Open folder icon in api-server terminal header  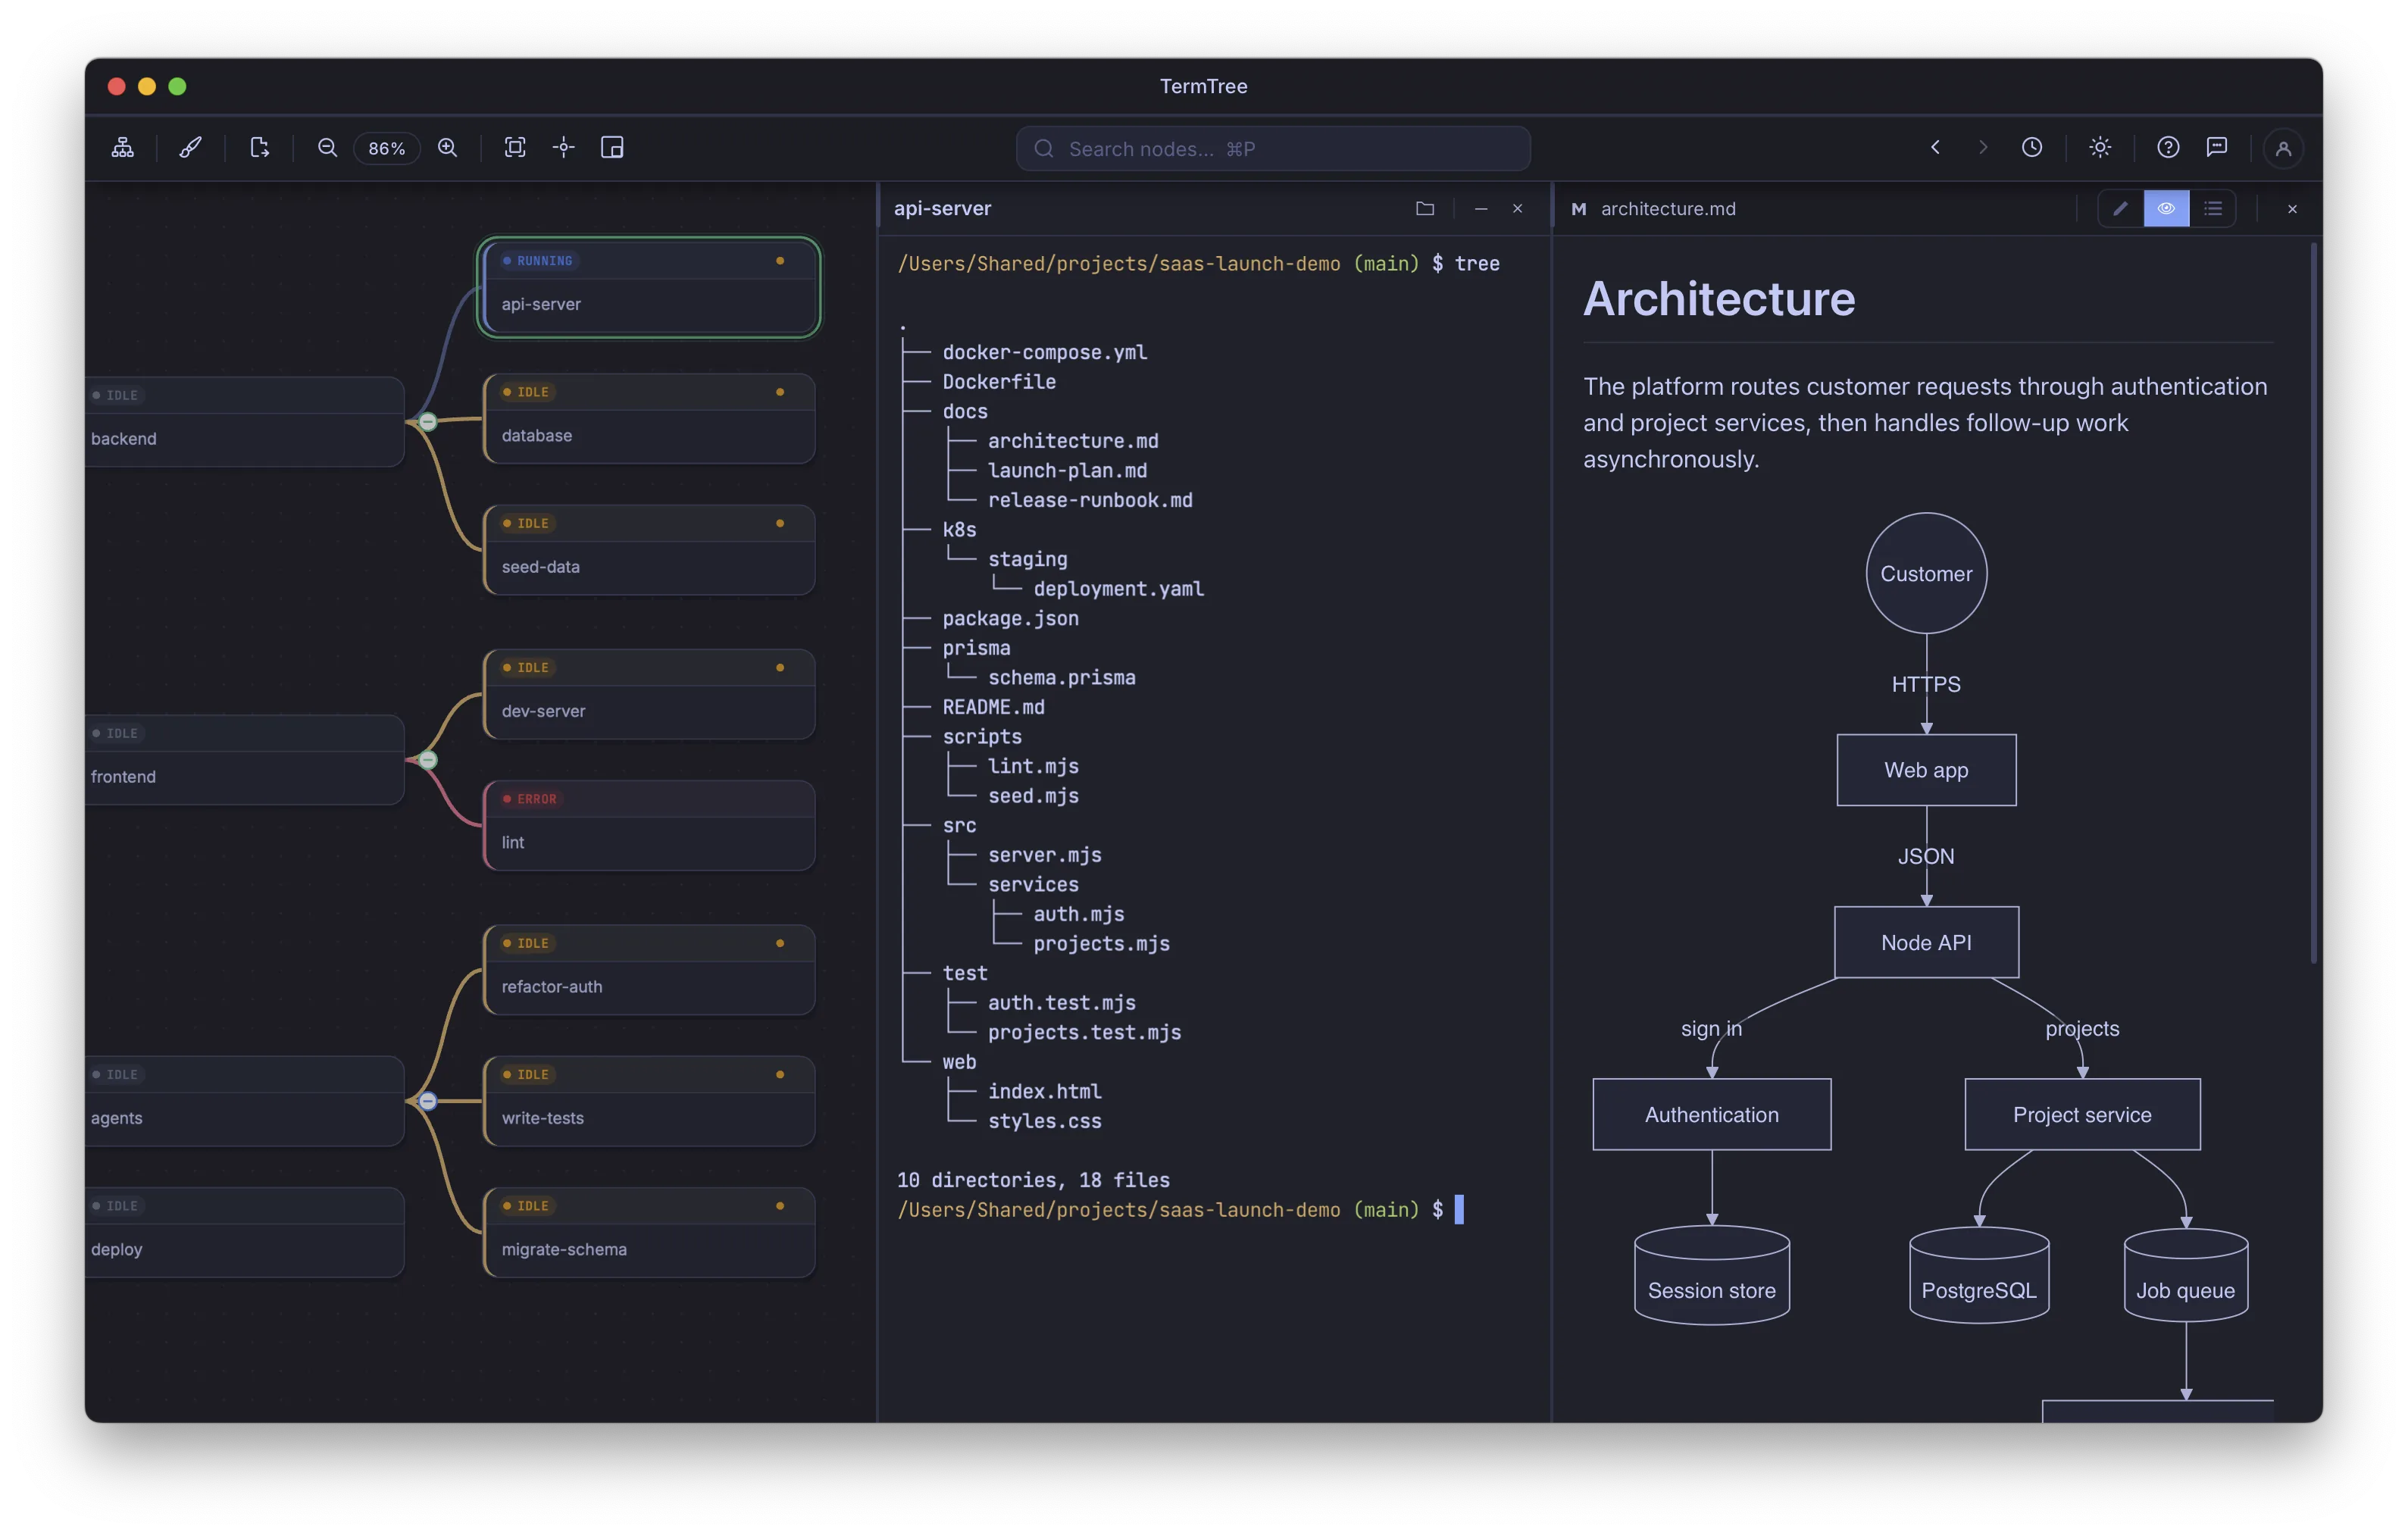point(1425,208)
